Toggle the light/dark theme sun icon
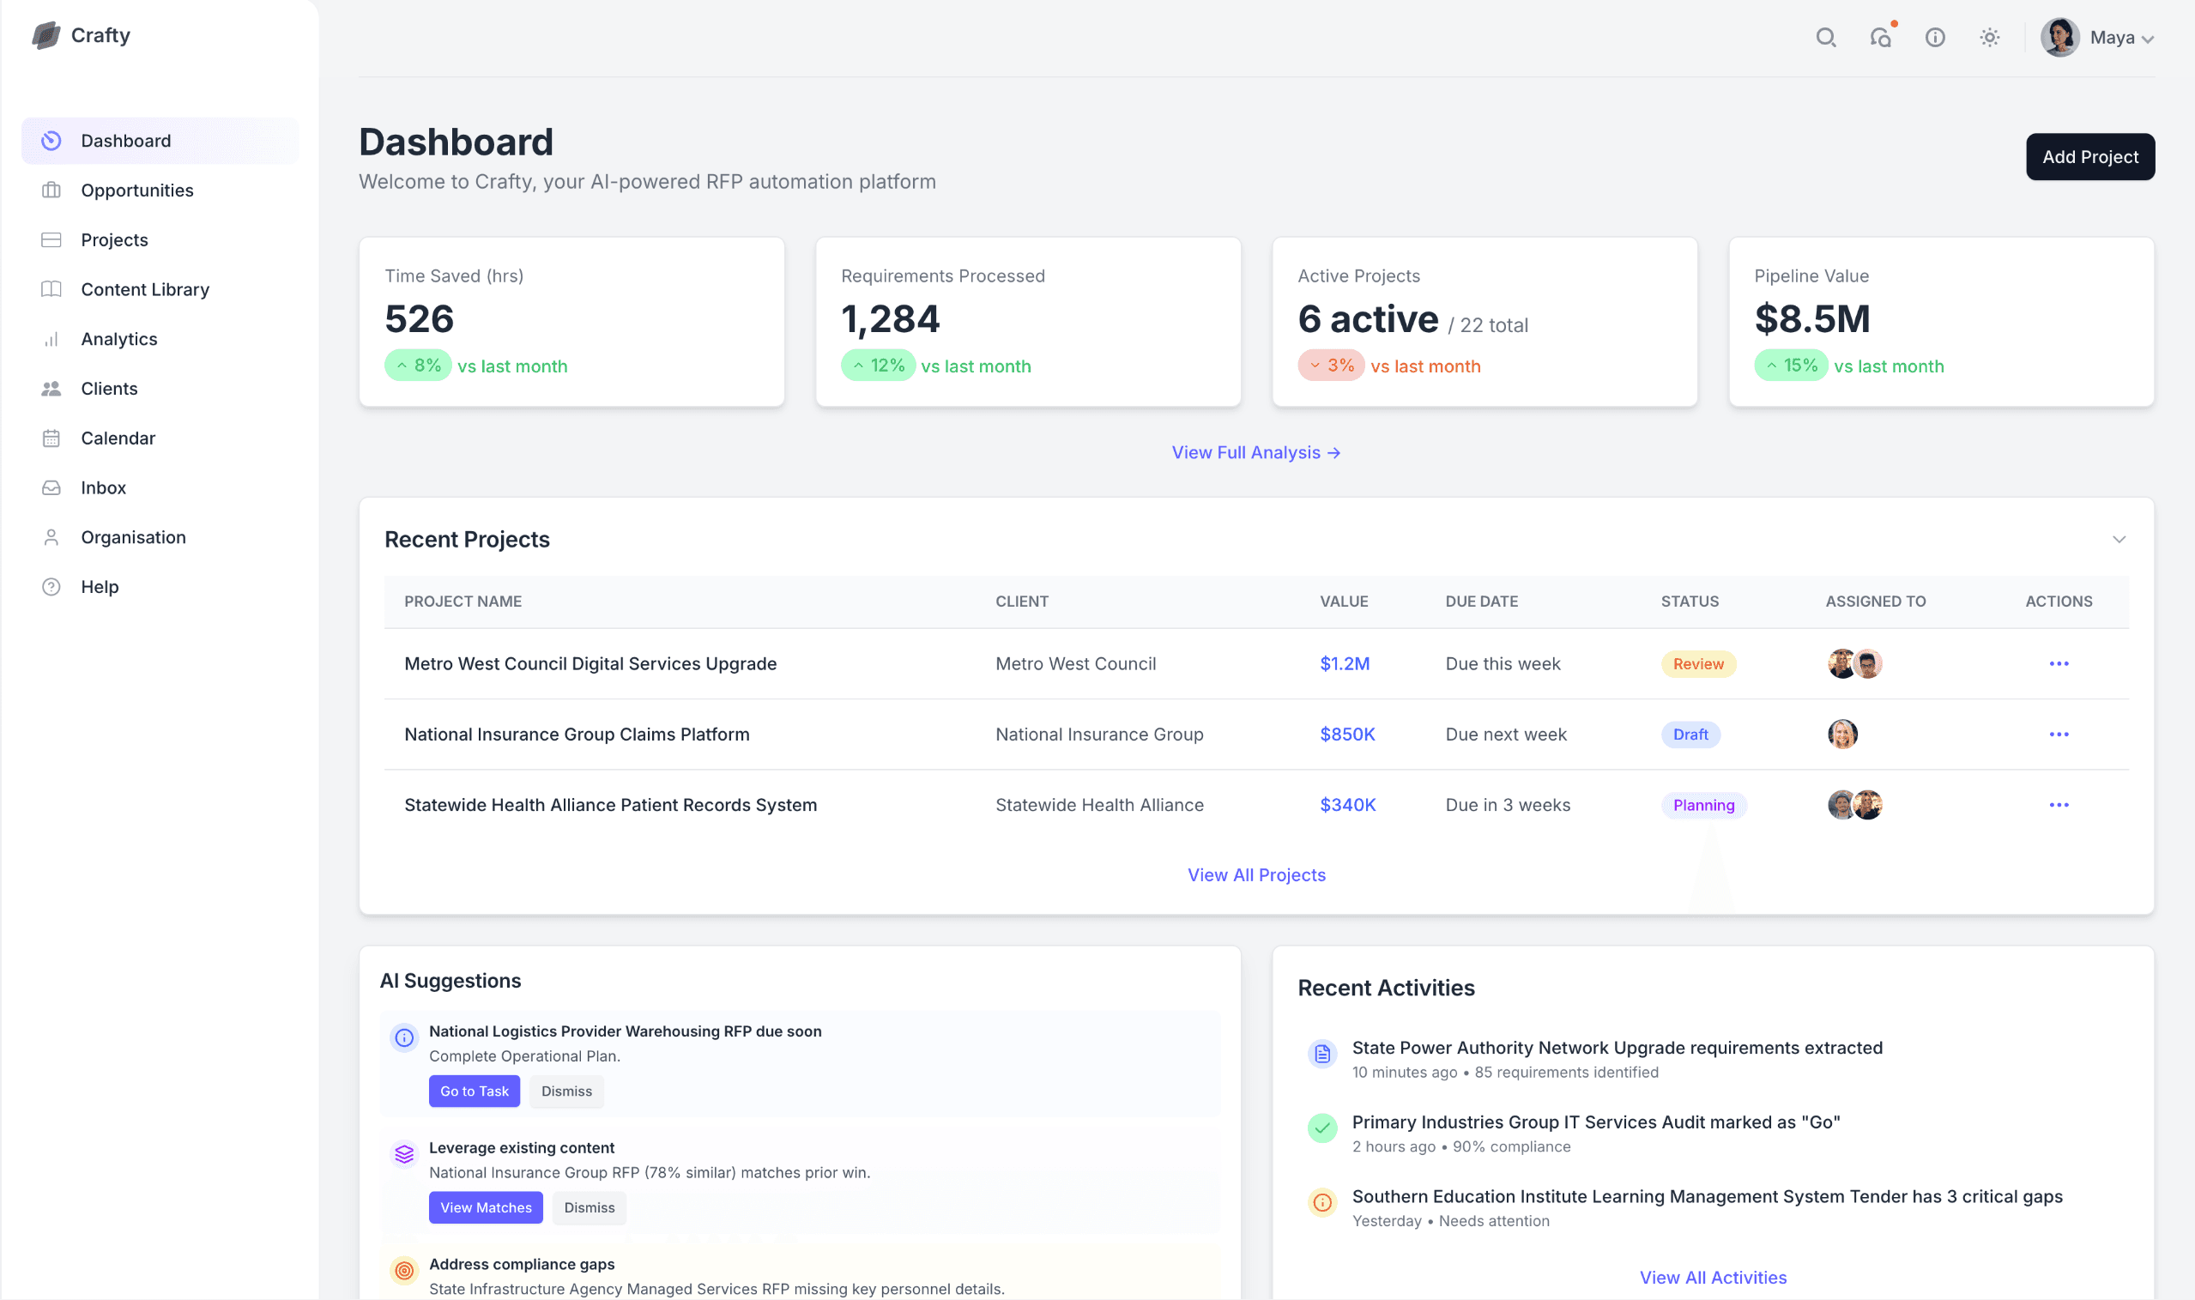This screenshot has width=2195, height=1300. click(1988, 38)
